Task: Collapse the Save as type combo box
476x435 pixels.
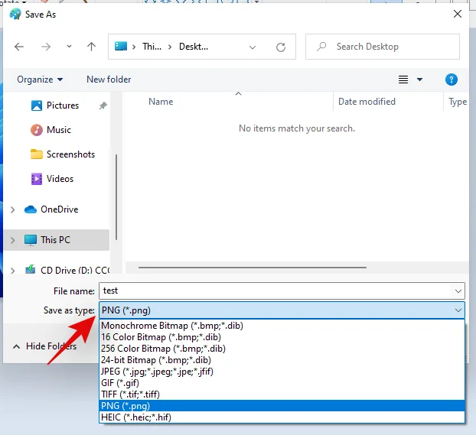Action: [x=282, y=310]
